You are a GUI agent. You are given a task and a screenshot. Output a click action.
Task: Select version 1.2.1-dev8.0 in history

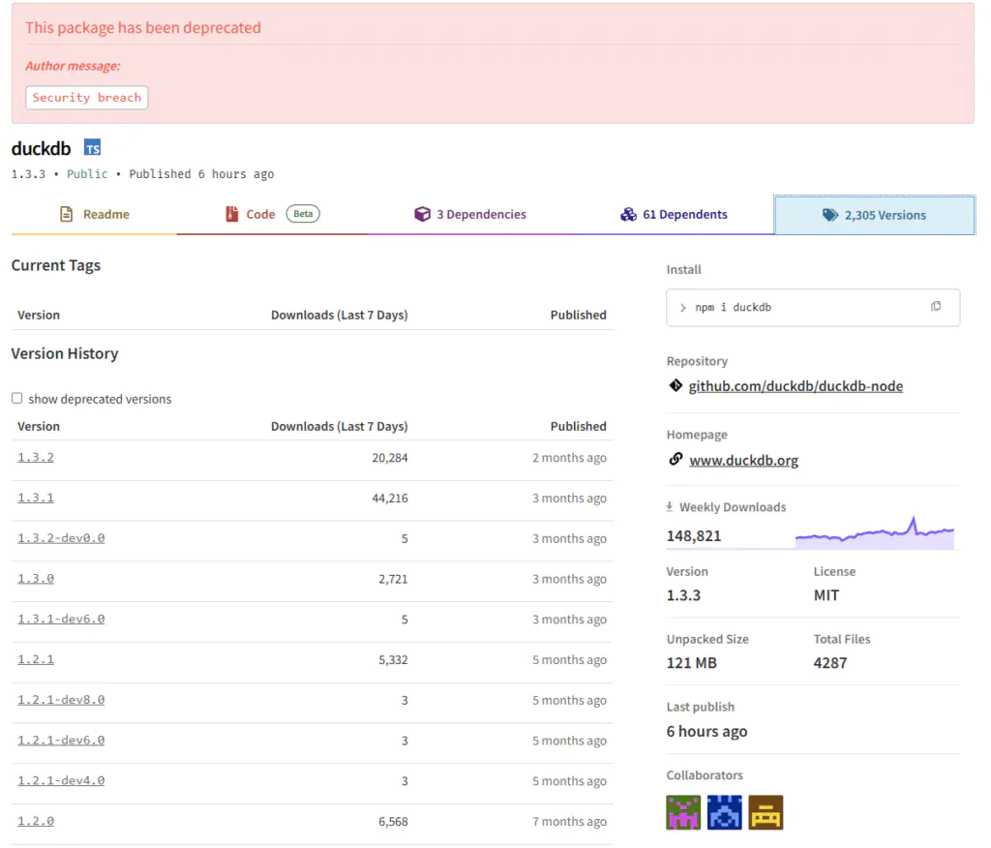[61, 700]
